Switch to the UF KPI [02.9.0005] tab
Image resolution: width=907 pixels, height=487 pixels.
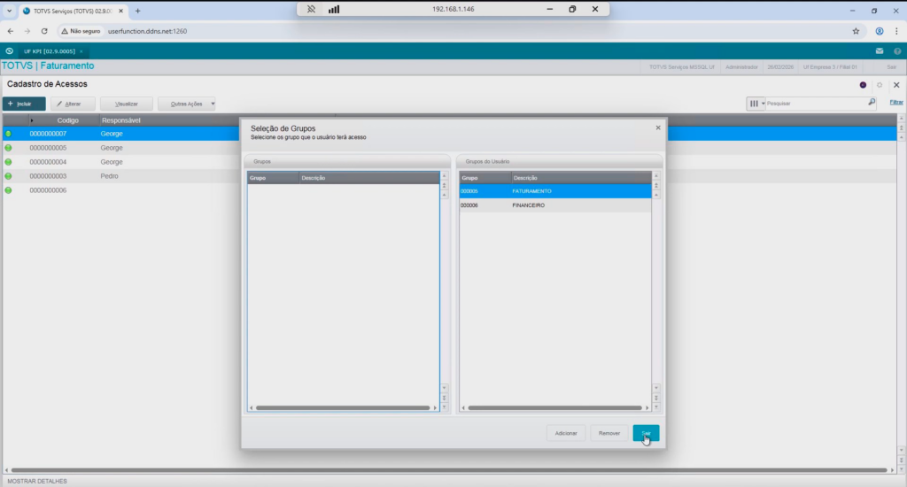(51, 51)
